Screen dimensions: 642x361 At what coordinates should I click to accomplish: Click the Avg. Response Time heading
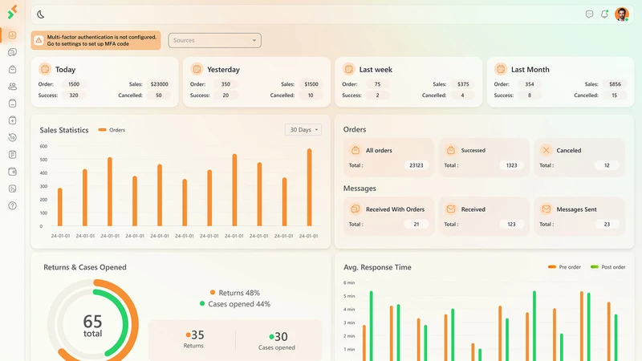tap(377, 267)
